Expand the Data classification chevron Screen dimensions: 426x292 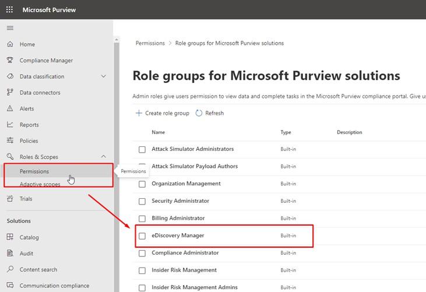click(x=104, y=76)
